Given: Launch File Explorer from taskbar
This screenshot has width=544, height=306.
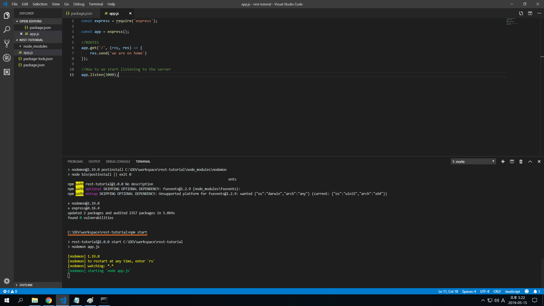Looking at the screenshot, I should coord(35,300).
